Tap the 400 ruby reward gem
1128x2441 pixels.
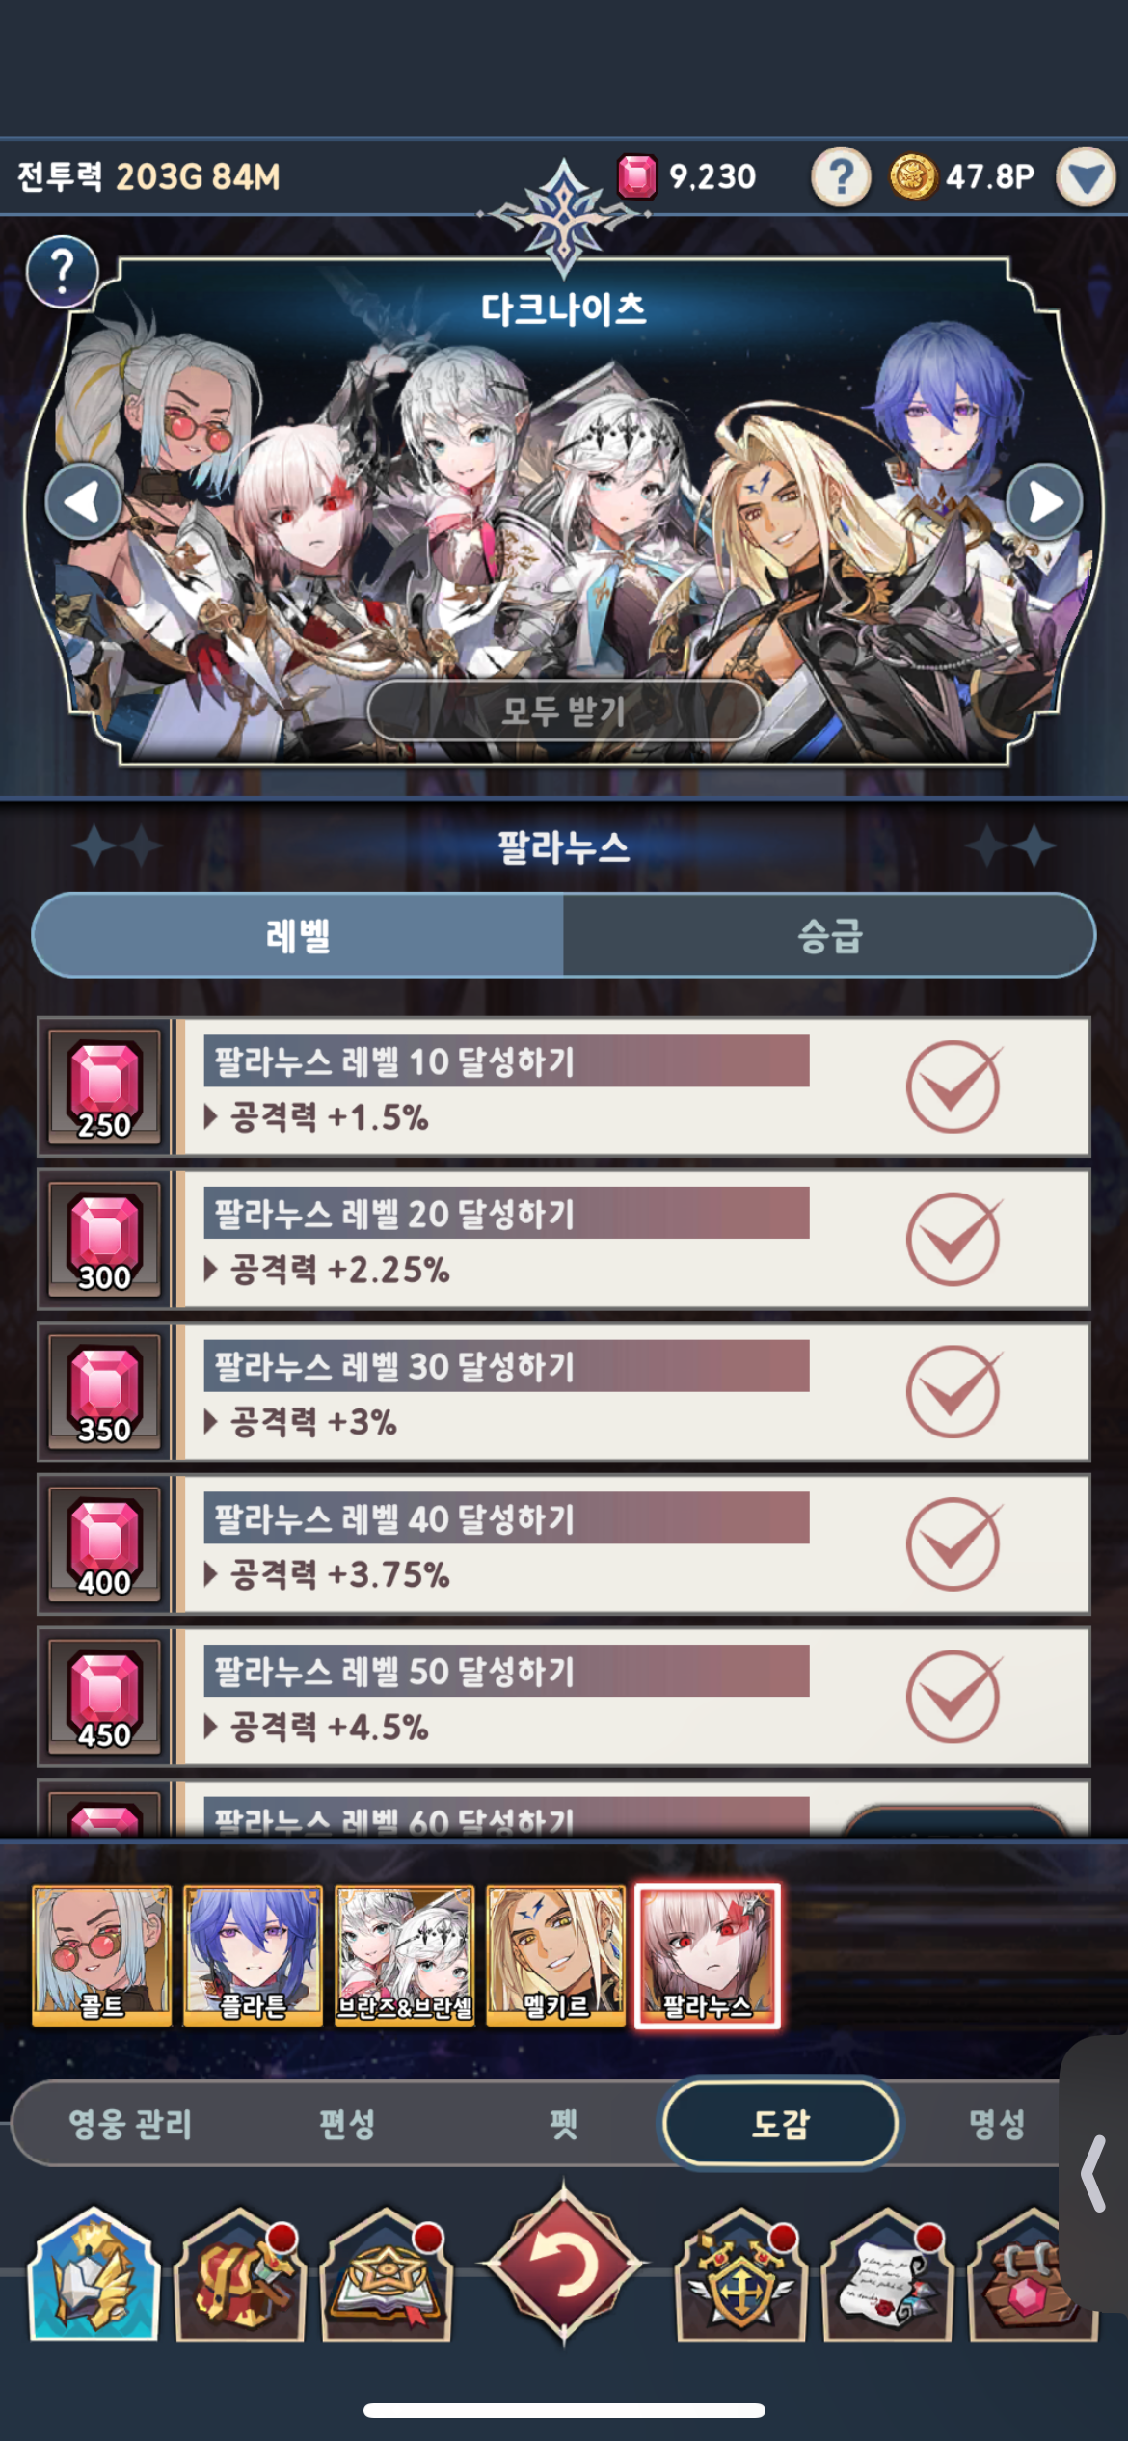[x=104, y=1544]
